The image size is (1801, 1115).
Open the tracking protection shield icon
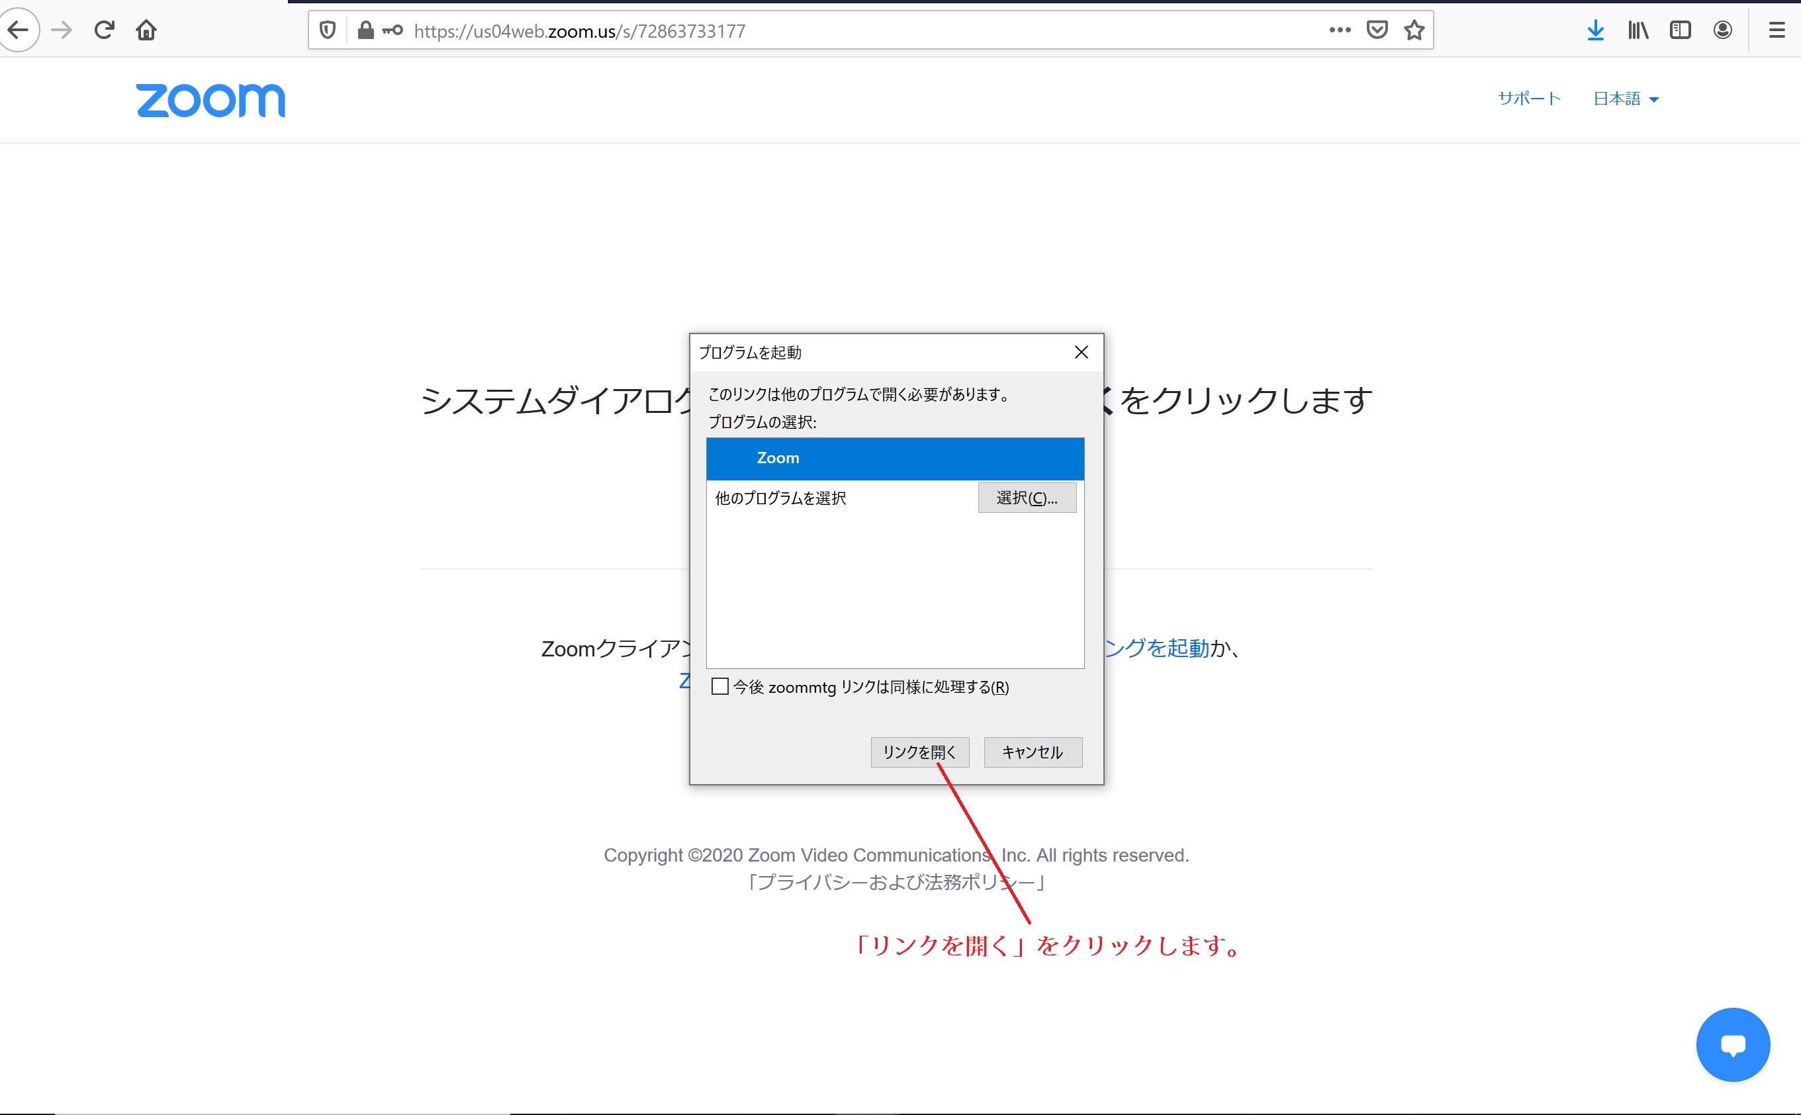328,30
